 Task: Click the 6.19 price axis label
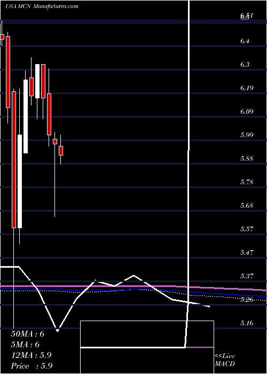point(247,88)
